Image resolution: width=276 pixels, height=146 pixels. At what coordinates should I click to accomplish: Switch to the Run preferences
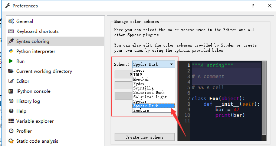(x=55, y=61)
